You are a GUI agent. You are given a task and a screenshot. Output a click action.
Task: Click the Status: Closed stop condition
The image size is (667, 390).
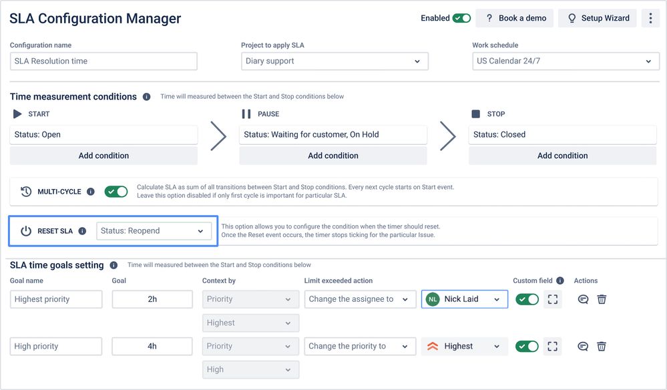[x=562, y=134]
